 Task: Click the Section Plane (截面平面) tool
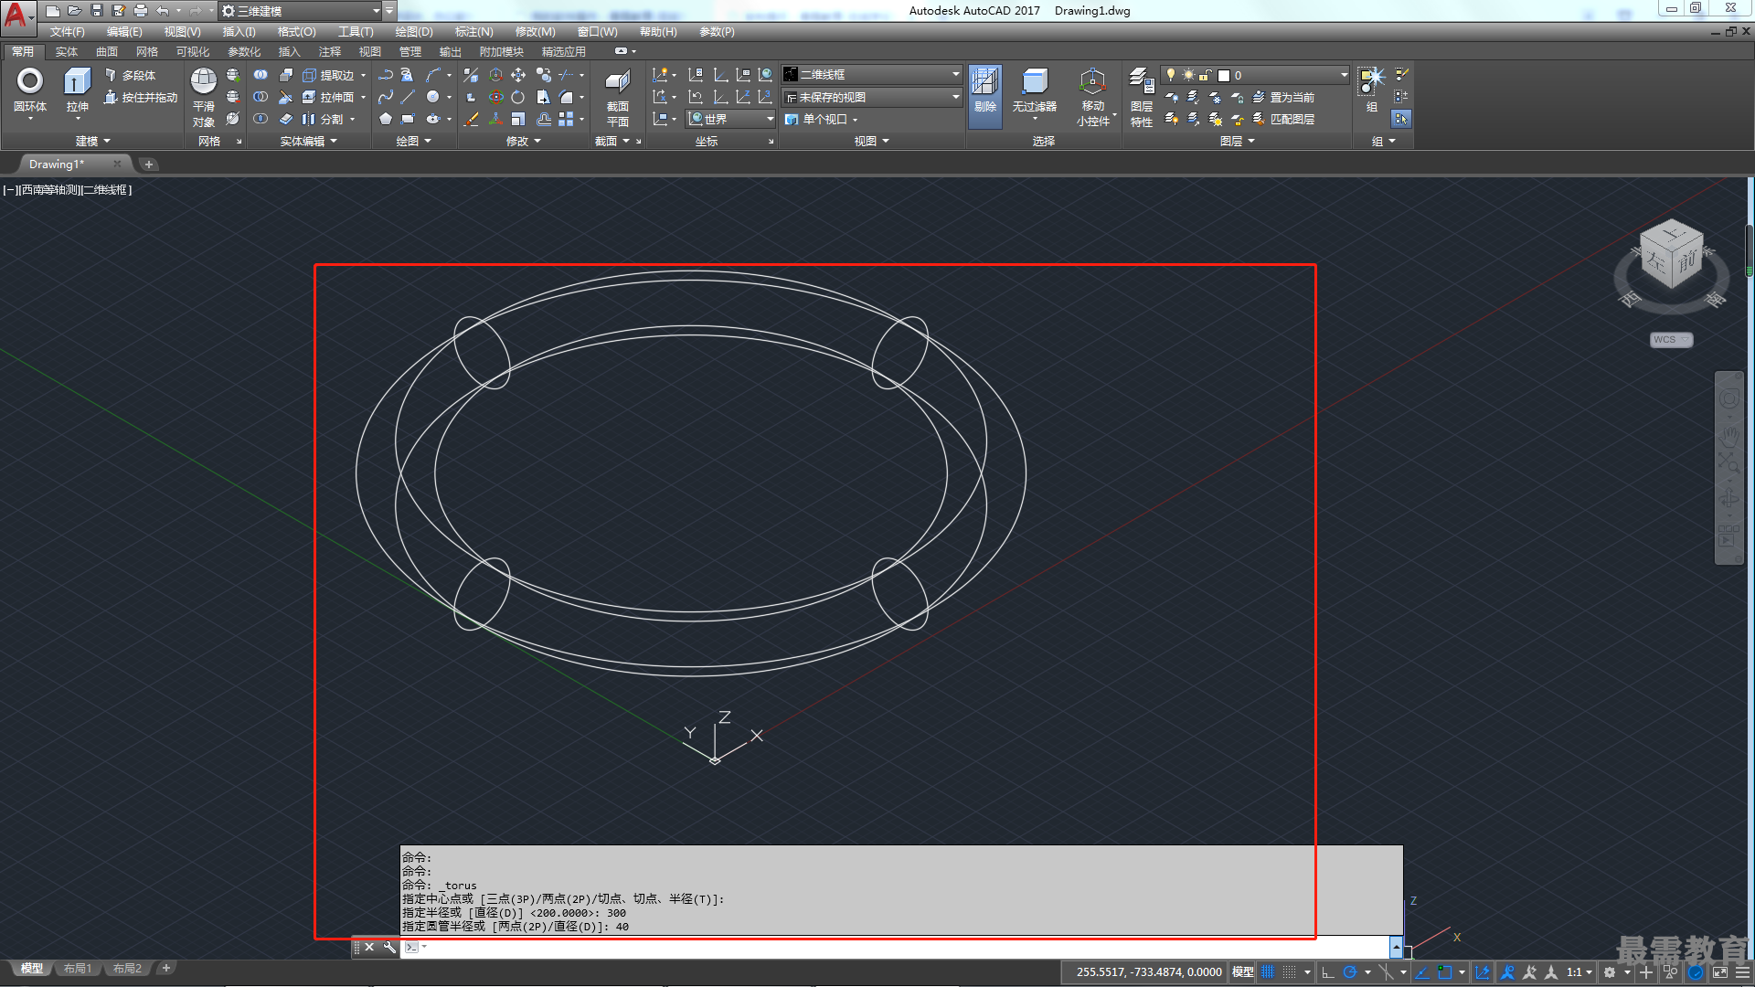(x=618, y=97)
